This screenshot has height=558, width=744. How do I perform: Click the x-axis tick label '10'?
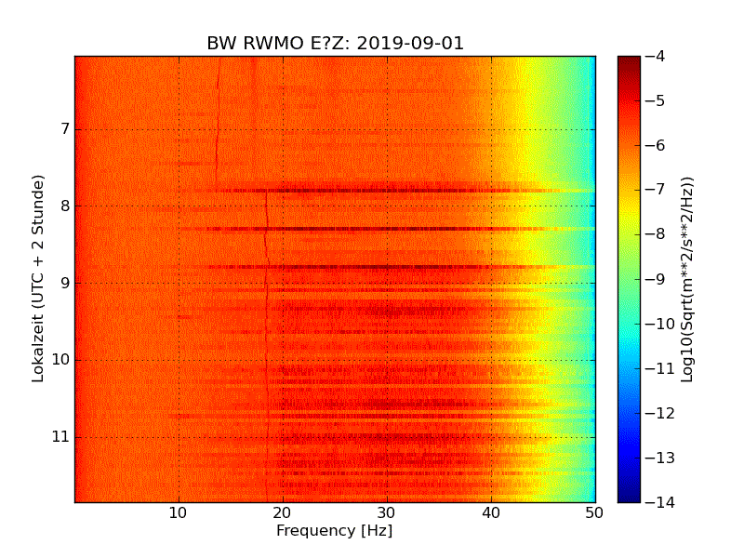coord(179,513)
